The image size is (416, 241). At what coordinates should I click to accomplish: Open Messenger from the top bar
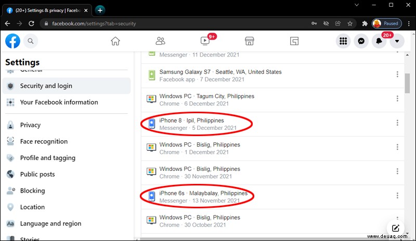361,41
